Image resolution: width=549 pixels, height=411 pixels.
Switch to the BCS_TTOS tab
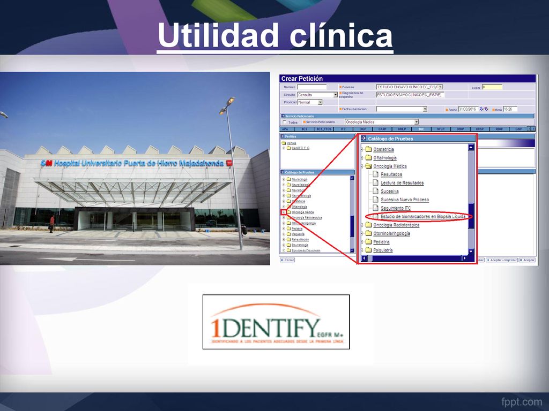coord(324,129)
